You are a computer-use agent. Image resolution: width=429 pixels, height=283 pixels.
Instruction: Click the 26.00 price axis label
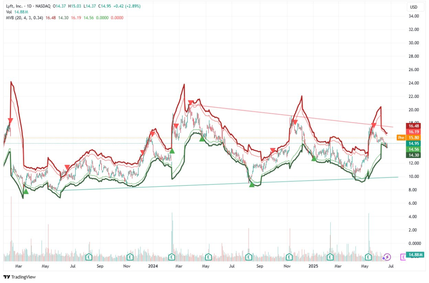(x=414, y=70)
